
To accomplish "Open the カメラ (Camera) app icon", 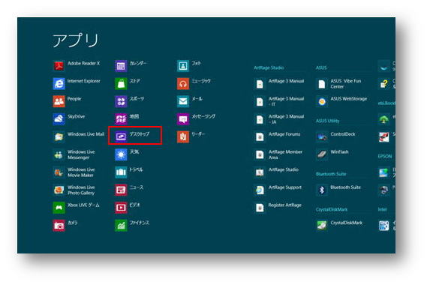I will coord(59,226).
